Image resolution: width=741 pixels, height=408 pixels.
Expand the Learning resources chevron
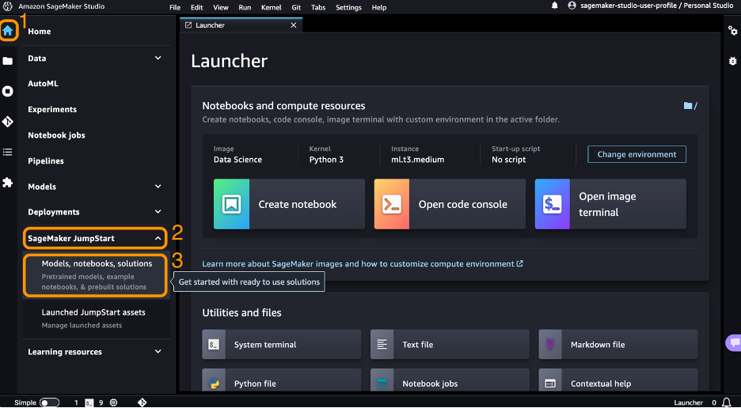pos(158,351)
